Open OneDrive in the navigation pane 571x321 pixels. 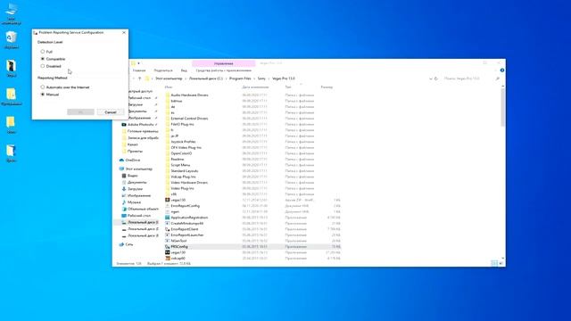[x=133, y=160]
